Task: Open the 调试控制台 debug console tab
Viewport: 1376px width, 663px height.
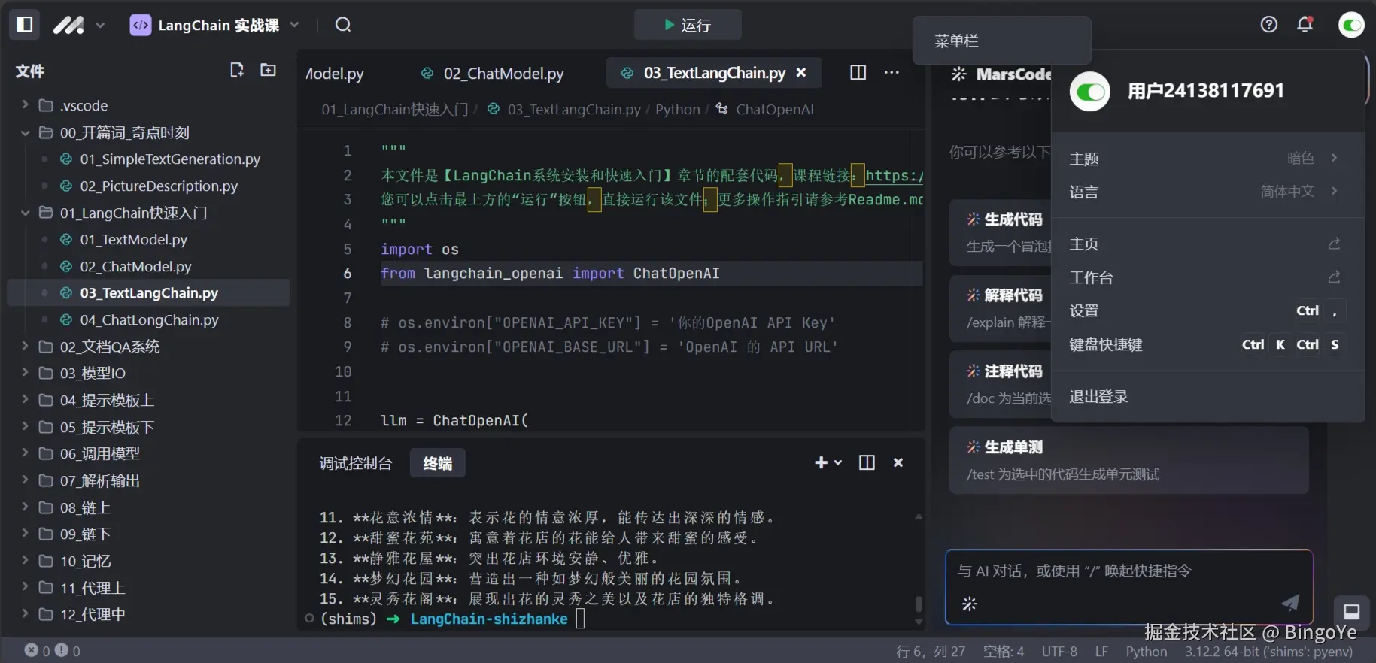Action: tap(356, 463)
